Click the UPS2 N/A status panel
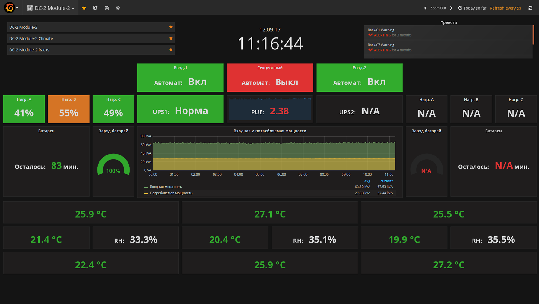The height and width of the screenshot is (304, 539). coord(359,109)
